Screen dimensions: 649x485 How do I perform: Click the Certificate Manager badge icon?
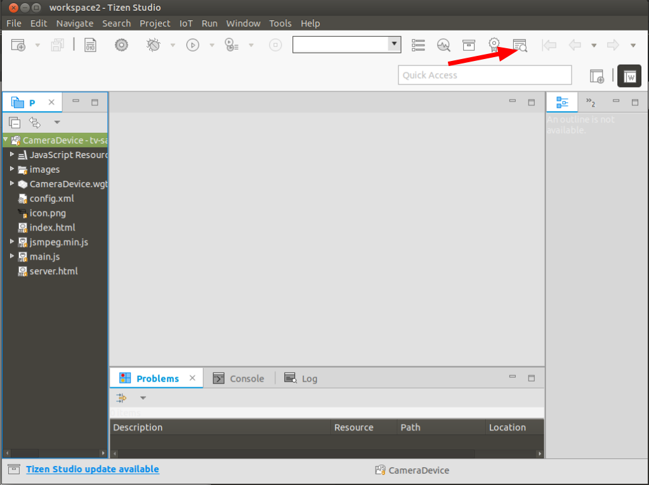[494, 44]
